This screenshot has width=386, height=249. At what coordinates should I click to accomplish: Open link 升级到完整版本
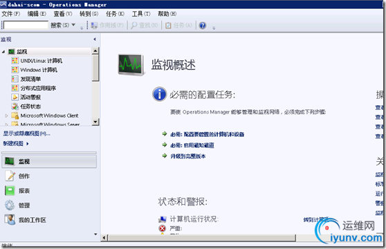click(x=188, y=156)
